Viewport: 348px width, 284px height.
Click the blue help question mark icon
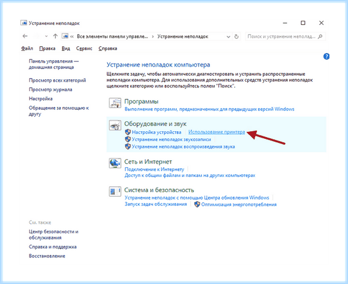pyautogui.click(x=326, y=57)
